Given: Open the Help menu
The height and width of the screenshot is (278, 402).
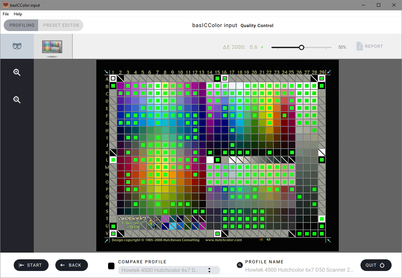Looking at the screenshot, I should pyautogui.click(x=18, y=14).
